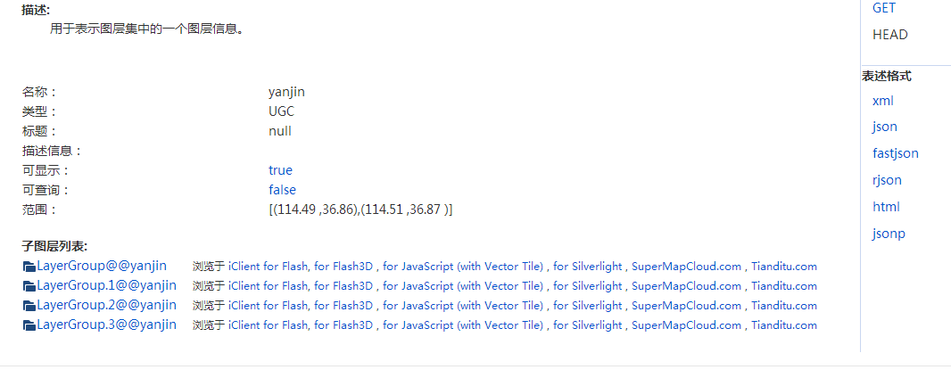Screen dimensions: 951x378
Task: Open the LayerGroup.3@@yanjin sublayer link
Action: point(107,325)
